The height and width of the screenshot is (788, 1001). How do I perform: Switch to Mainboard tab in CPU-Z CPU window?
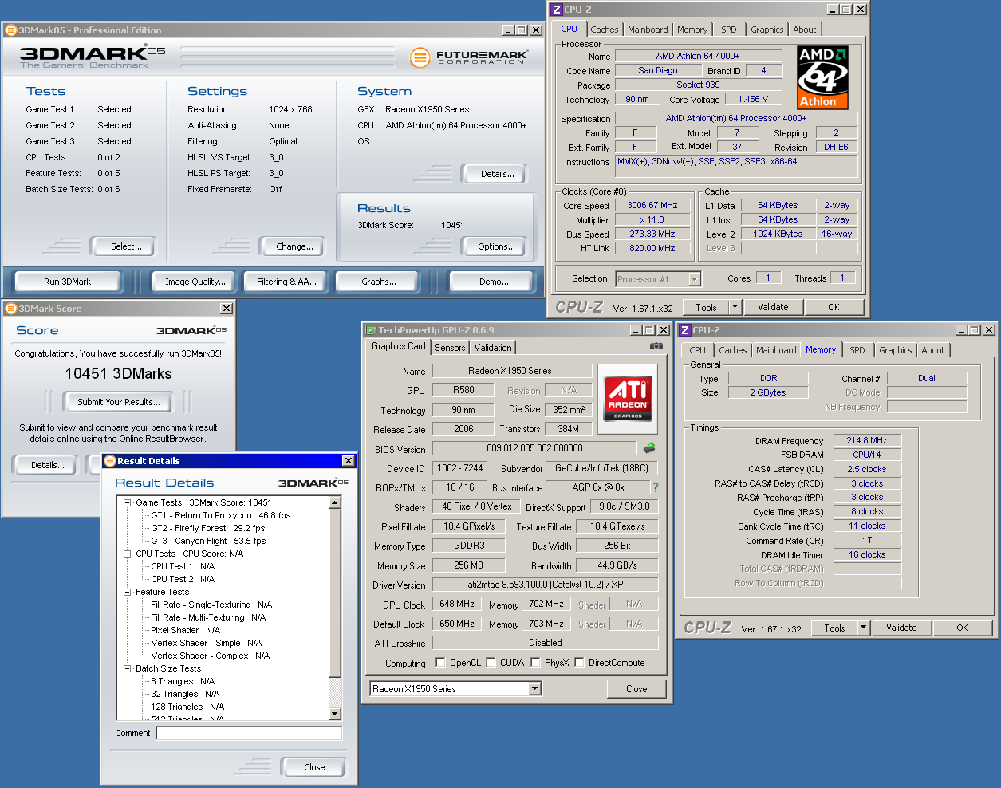click(x=648, y=30)
